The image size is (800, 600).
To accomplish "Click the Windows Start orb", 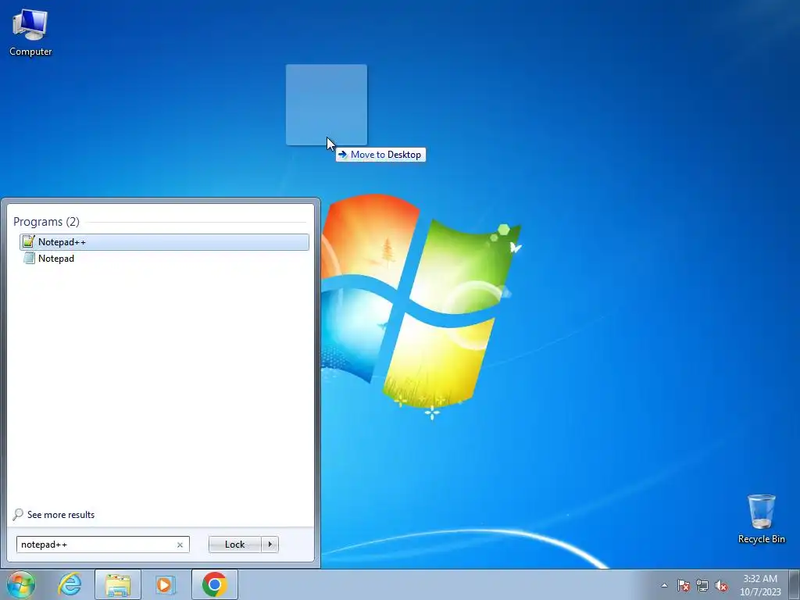I will pos(21,584).
